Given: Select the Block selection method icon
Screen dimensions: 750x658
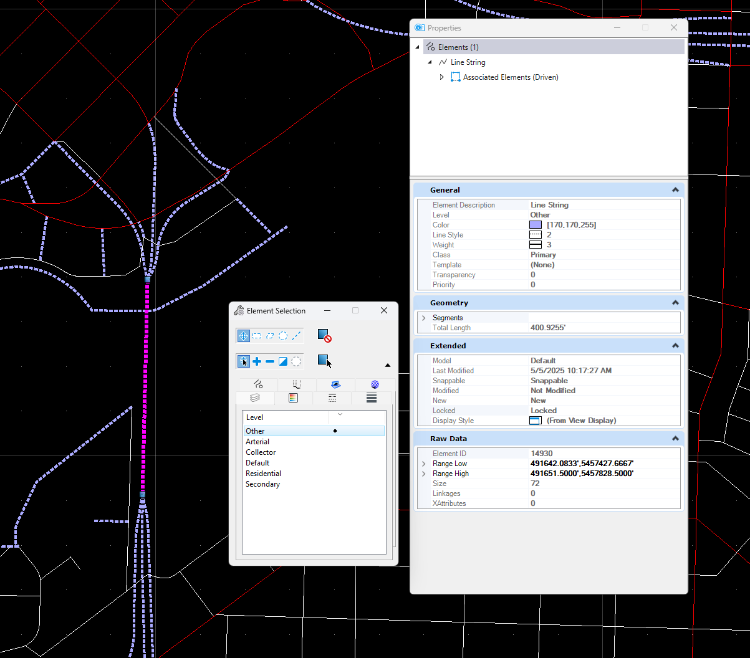Looking at the screenshot, I should [x=256, y=336].
